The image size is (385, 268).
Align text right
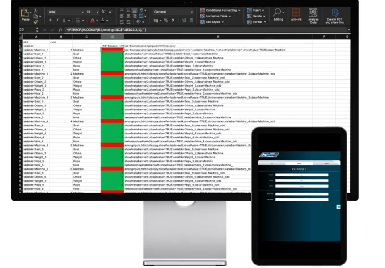[135, 16]
